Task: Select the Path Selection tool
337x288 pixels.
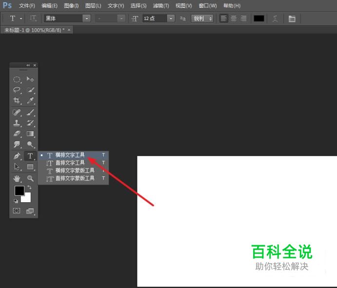Action: pos(17,167)
